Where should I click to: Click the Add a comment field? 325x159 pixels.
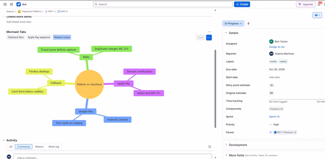click(x=113, y=157)
